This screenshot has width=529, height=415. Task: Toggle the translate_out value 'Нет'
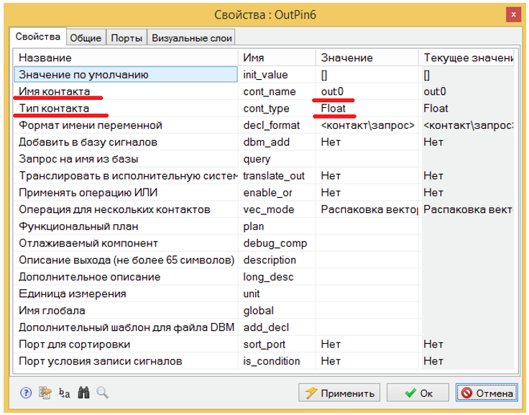coord(367,176)
